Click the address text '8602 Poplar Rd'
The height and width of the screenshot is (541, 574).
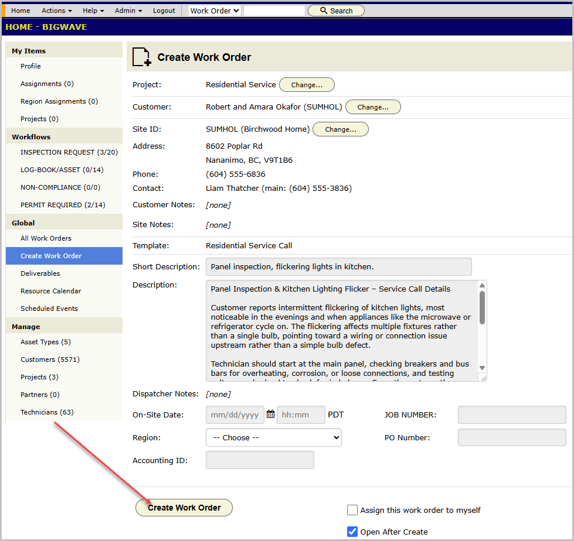[x=234, y=146]
